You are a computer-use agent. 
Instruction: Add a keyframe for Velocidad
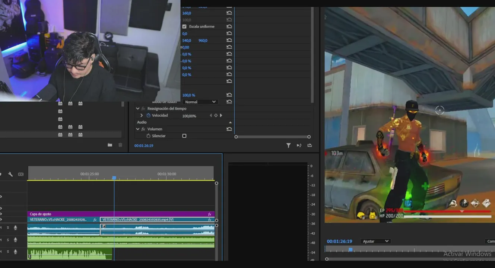coord(216,115)
